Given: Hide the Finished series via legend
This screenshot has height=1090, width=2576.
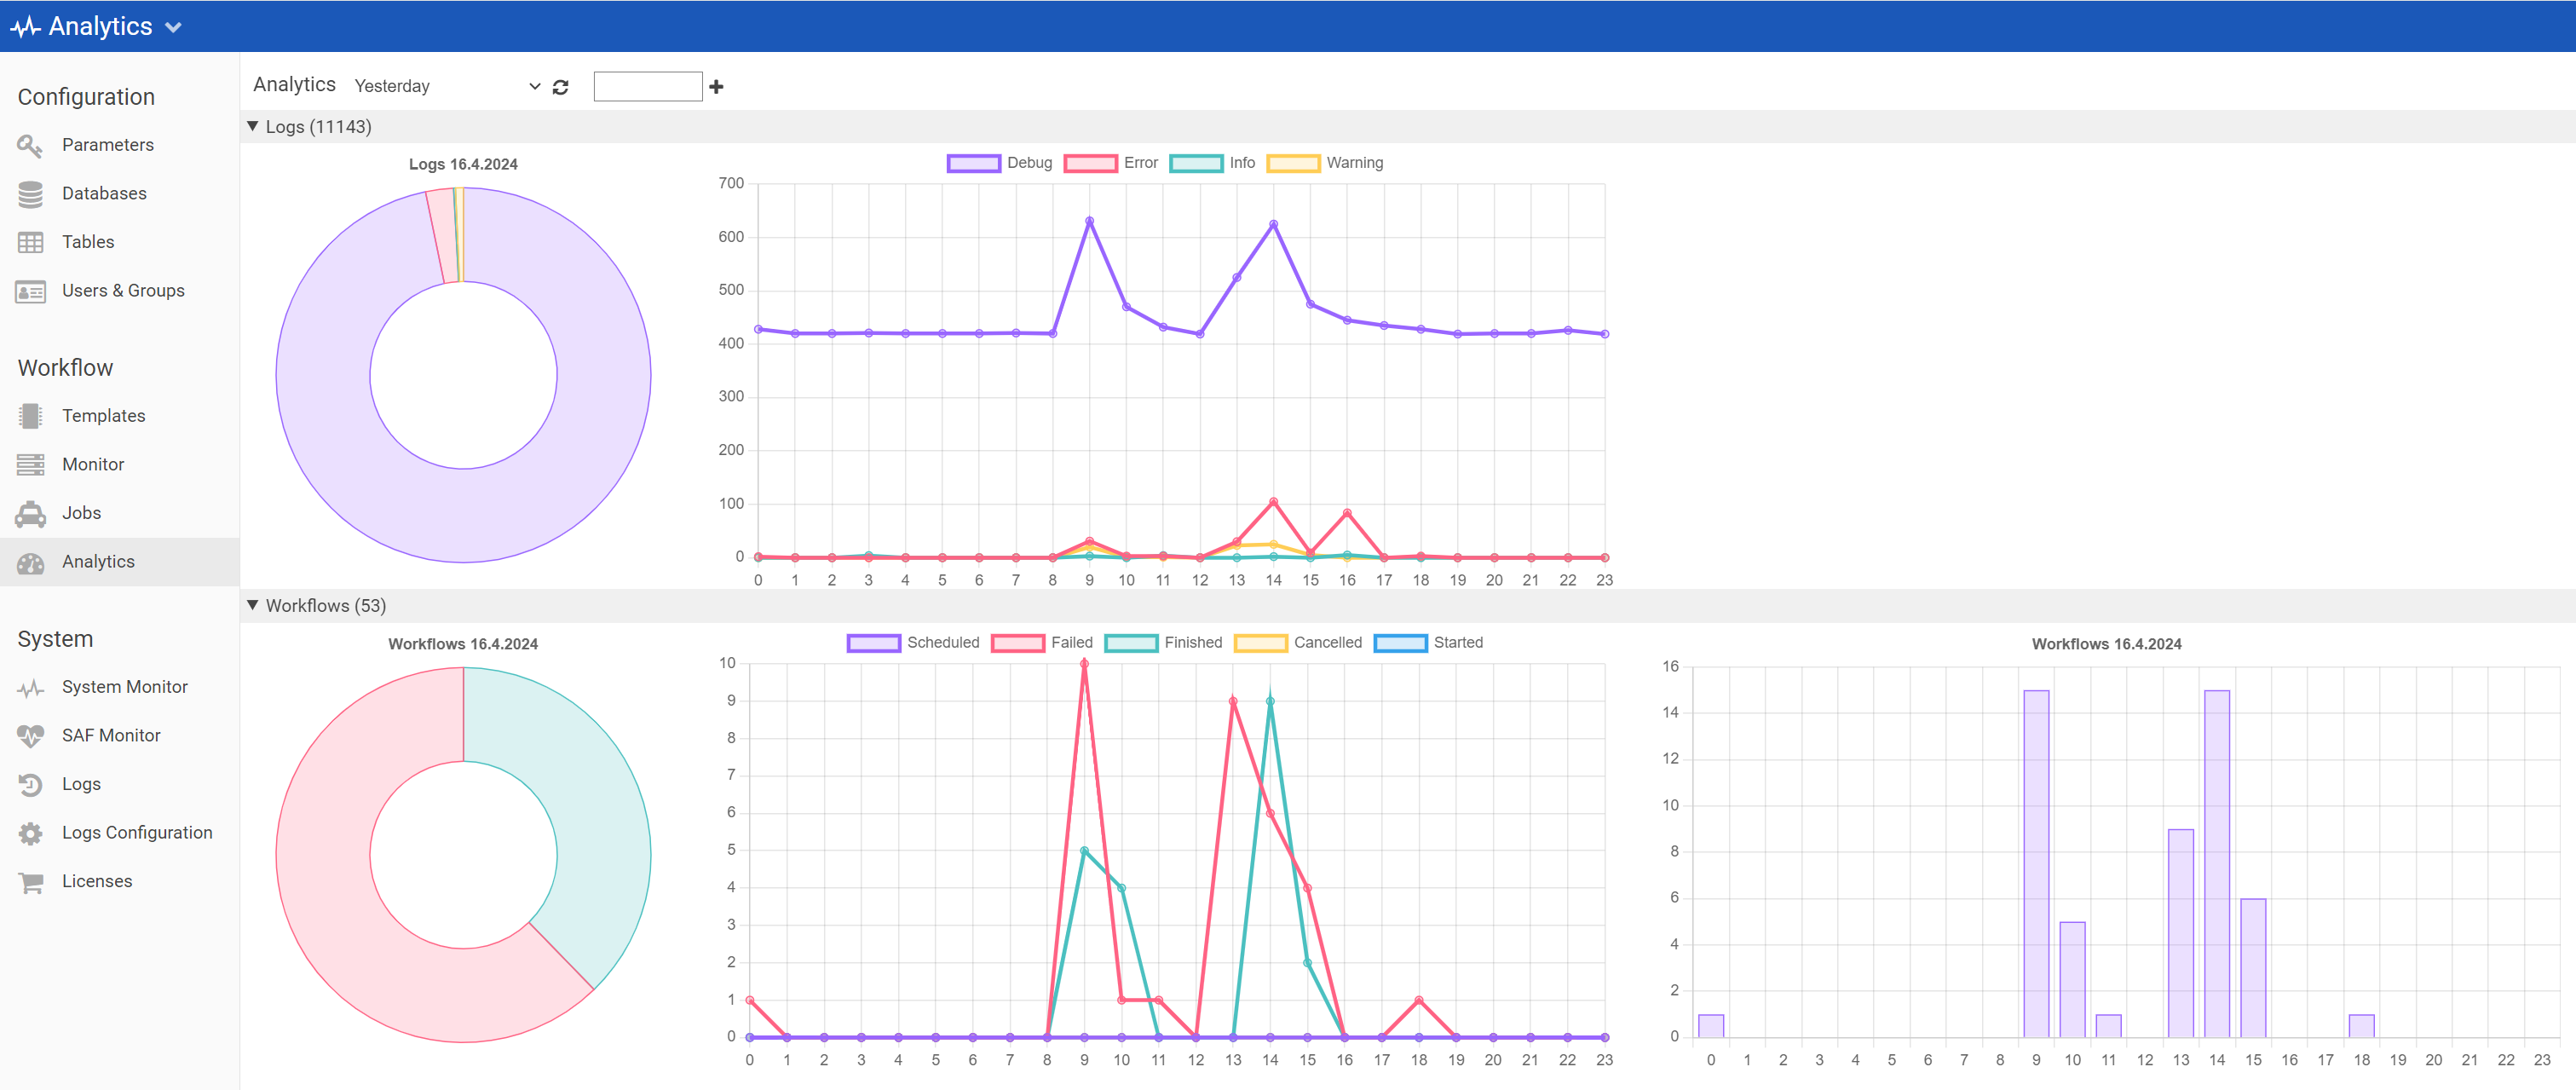Looking at the screenshot, I should coord(1163,643).
